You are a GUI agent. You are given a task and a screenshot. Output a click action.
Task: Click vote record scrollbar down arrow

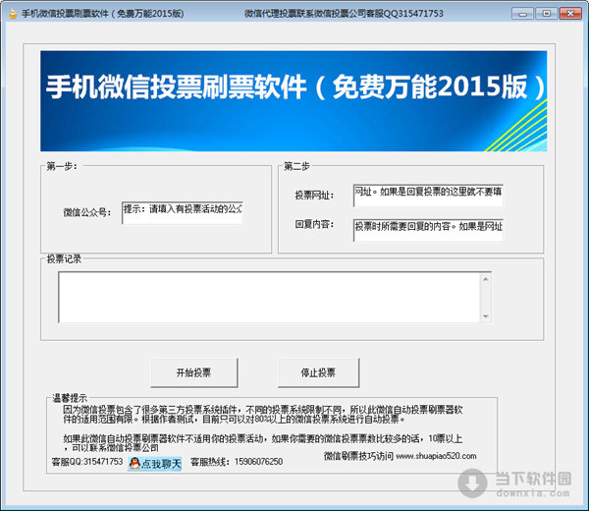tap(486, 316)
